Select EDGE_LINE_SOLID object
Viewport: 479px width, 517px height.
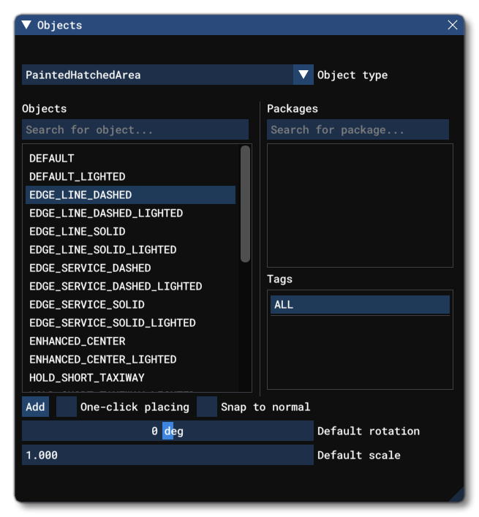[x=77, y=231]
